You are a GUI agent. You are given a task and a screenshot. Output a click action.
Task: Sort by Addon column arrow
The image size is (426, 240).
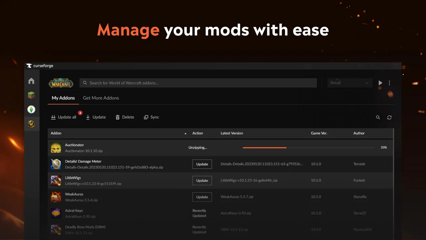click(185, 133)
